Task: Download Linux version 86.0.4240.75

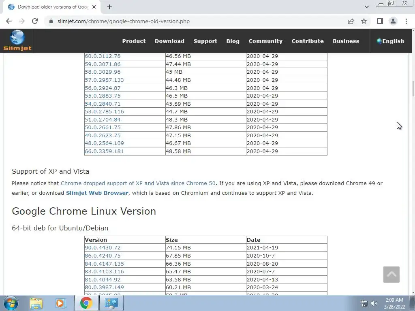Action: [103, 256]
